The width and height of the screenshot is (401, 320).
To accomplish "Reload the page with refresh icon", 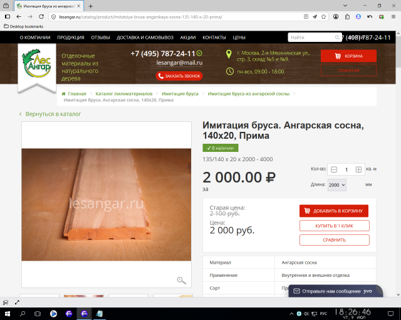I will [41, 17].
